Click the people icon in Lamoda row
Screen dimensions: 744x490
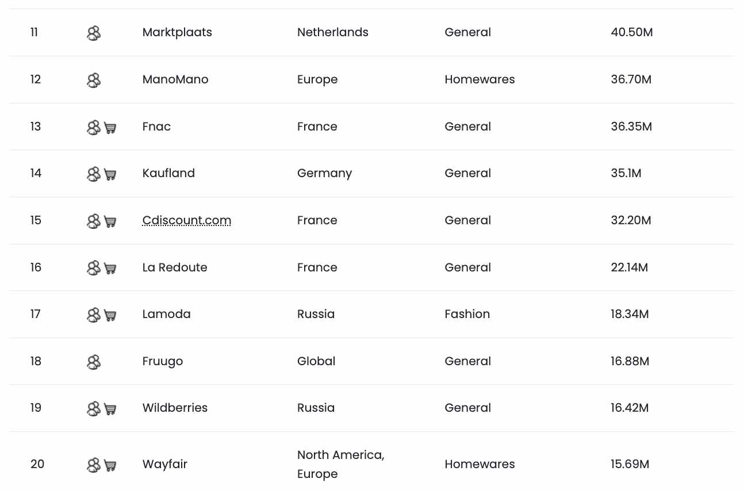click(x=94, y=315)
